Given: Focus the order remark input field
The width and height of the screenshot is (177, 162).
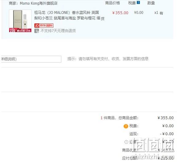Looking at the screenshot, I should 31,59.
